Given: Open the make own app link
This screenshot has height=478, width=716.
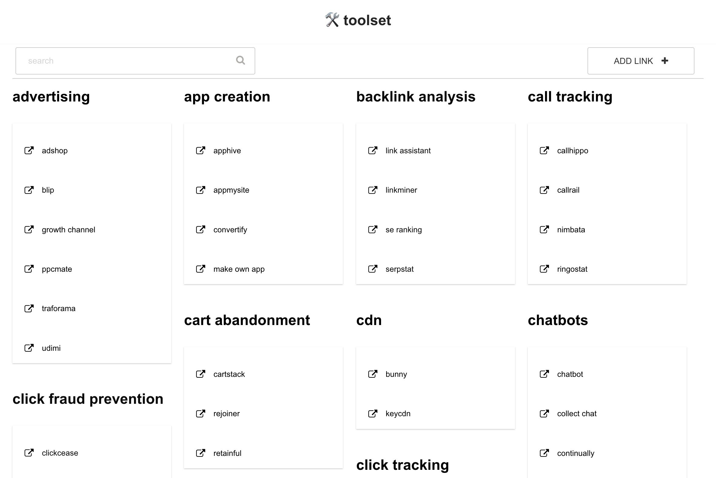Looking at the screenshot, I should tap(239, 269).
